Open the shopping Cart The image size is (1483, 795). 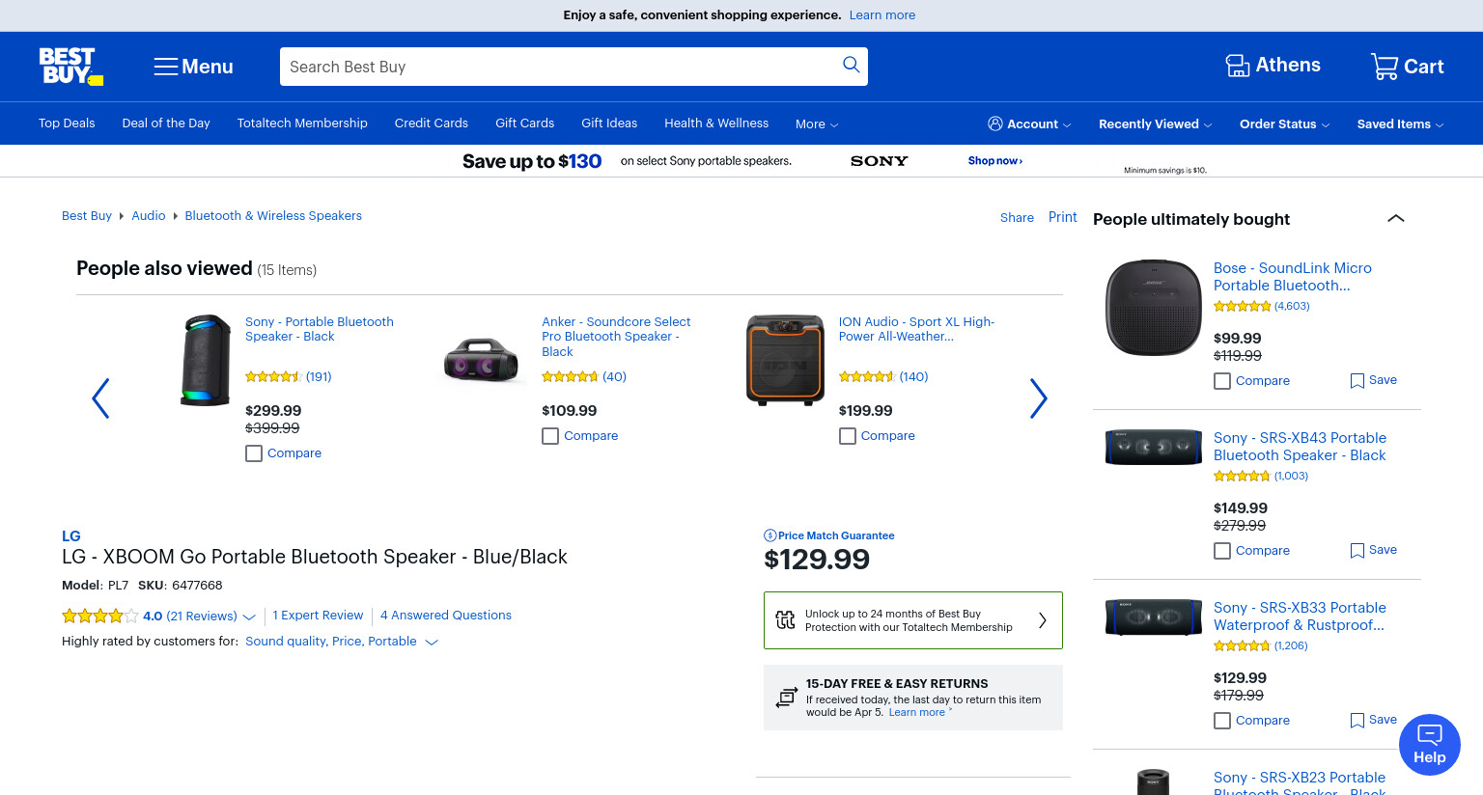point(1407,66)
